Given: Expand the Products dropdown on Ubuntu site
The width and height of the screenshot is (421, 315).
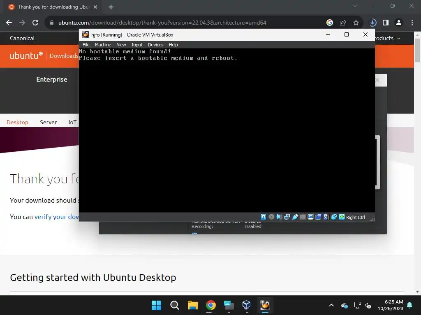Looking at the screenshot, I should coord(388,38).
